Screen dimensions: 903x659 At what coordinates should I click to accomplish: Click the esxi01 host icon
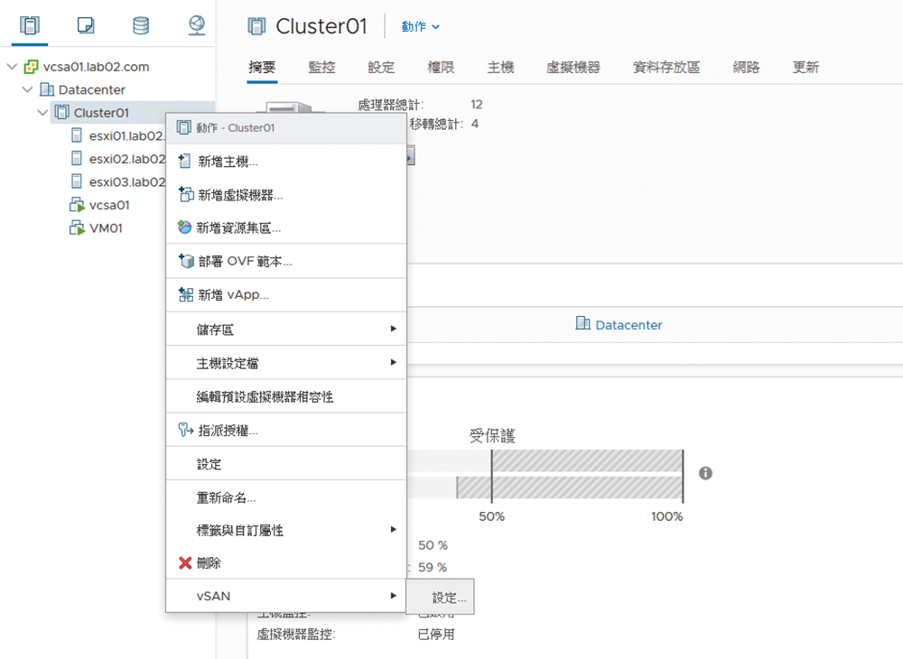click(x=77, y=135)
